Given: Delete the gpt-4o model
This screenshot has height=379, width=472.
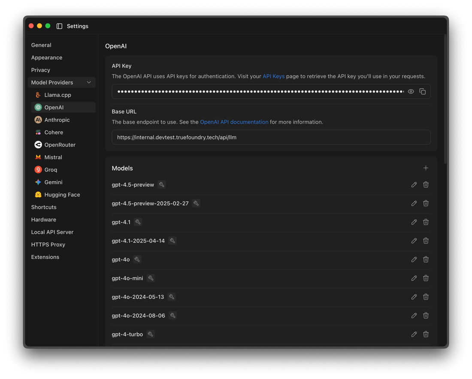Looking at the screenshot, I should click(426, 259).
